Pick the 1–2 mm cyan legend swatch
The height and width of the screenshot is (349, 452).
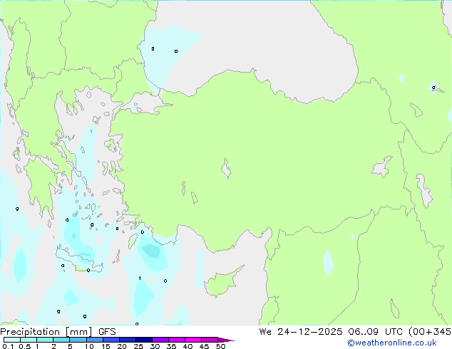[x=45, y=340]
